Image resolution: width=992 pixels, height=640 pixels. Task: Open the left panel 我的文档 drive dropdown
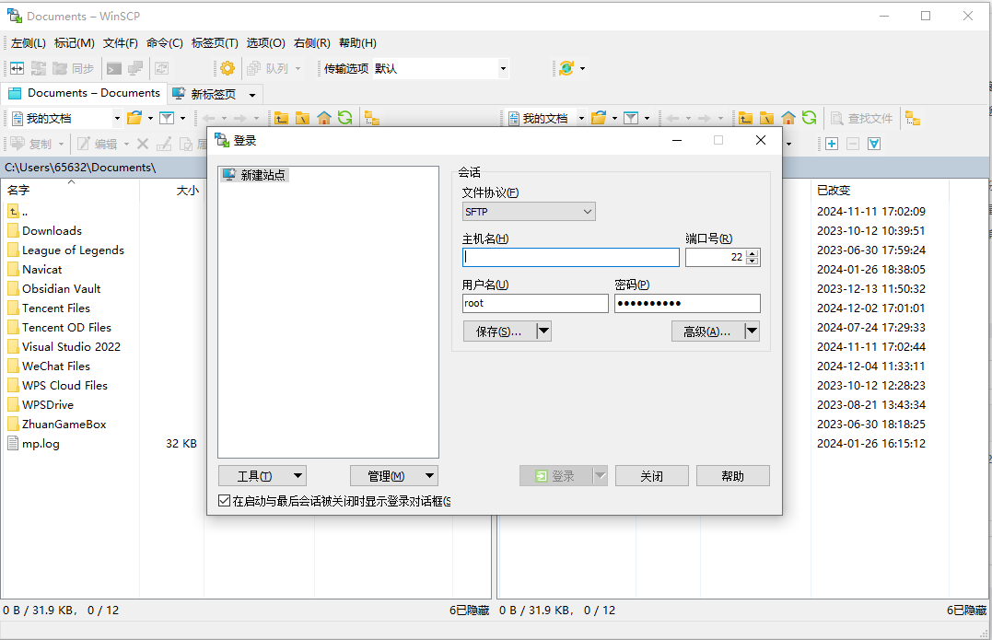tap(117, 118)
